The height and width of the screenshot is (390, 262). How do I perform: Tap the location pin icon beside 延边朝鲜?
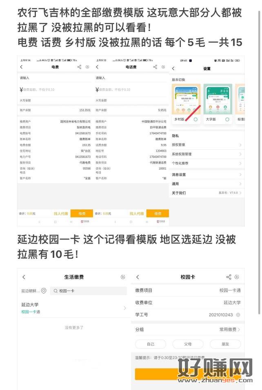tap(44, 290)
